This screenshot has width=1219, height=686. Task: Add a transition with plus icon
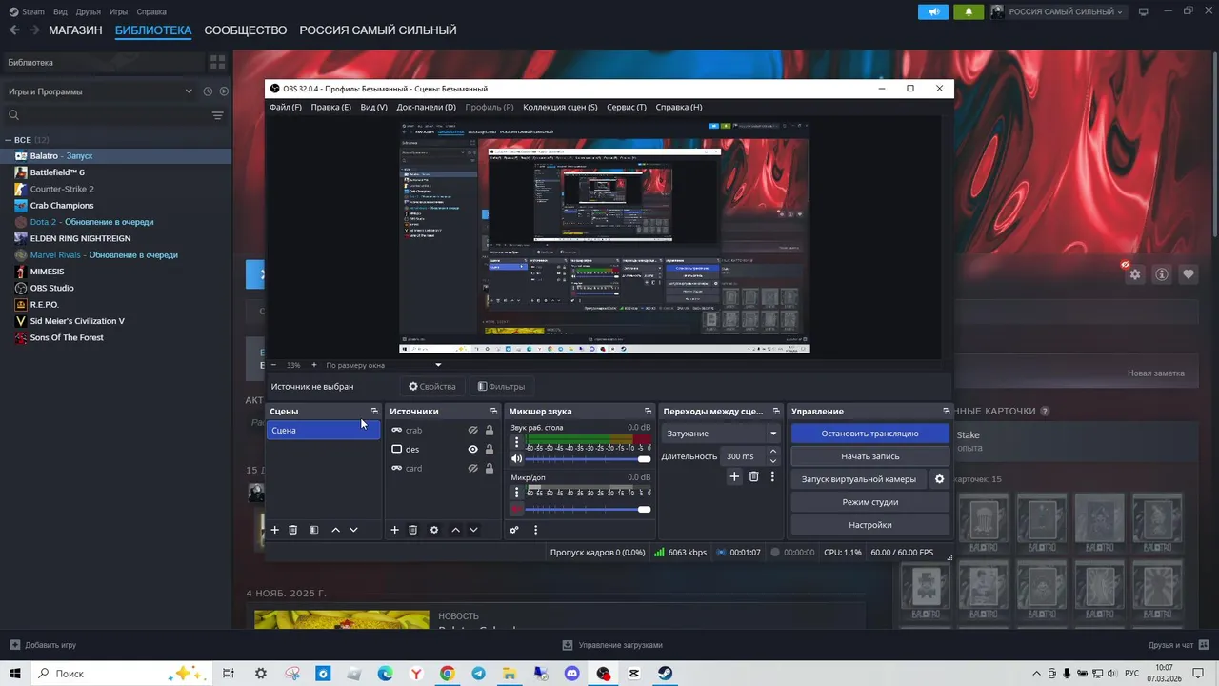click(734, 476)
